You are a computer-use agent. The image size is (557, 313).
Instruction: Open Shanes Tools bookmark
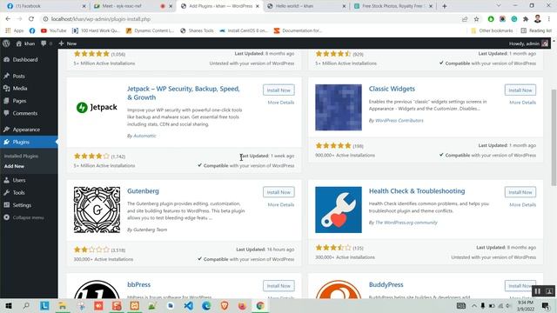[x=197, y=31]
